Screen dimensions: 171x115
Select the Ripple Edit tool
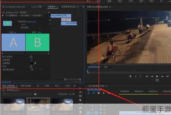[80, 96]
